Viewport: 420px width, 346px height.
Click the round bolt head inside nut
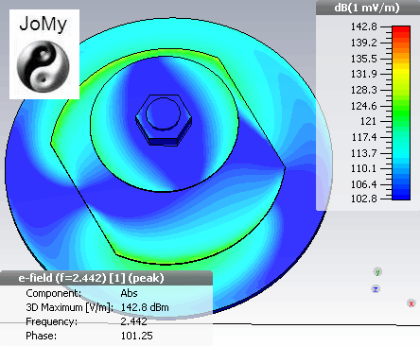163,113
